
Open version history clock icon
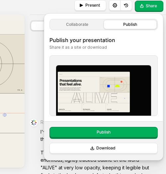(x=126, y=5)
